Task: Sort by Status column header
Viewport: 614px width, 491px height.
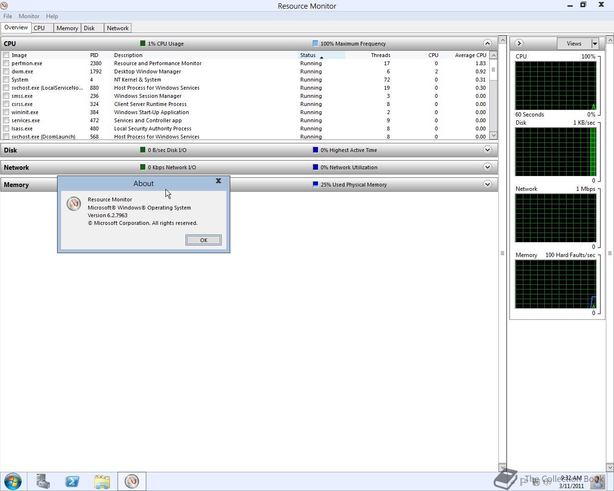Action: [x=321, y=55]
